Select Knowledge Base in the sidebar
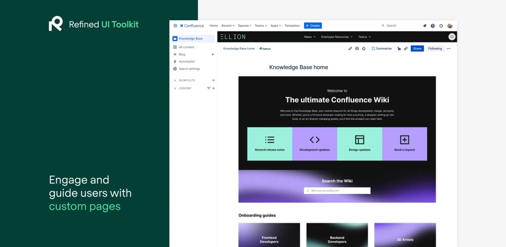The height and width of the screenshot is (247, 506). point(193,39)
